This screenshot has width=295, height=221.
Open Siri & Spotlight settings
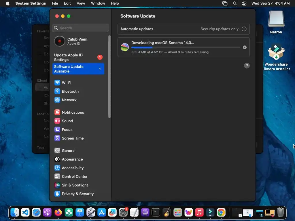click(78, 185)
